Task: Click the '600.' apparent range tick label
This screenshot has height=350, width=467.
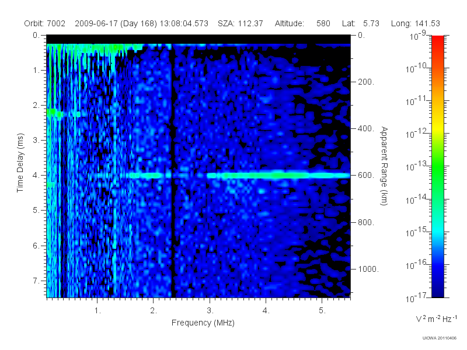Action: [366, 176]
